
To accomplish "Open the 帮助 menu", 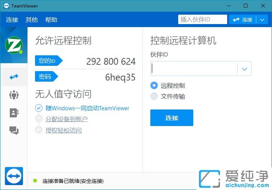I will (x=51, y=20).
